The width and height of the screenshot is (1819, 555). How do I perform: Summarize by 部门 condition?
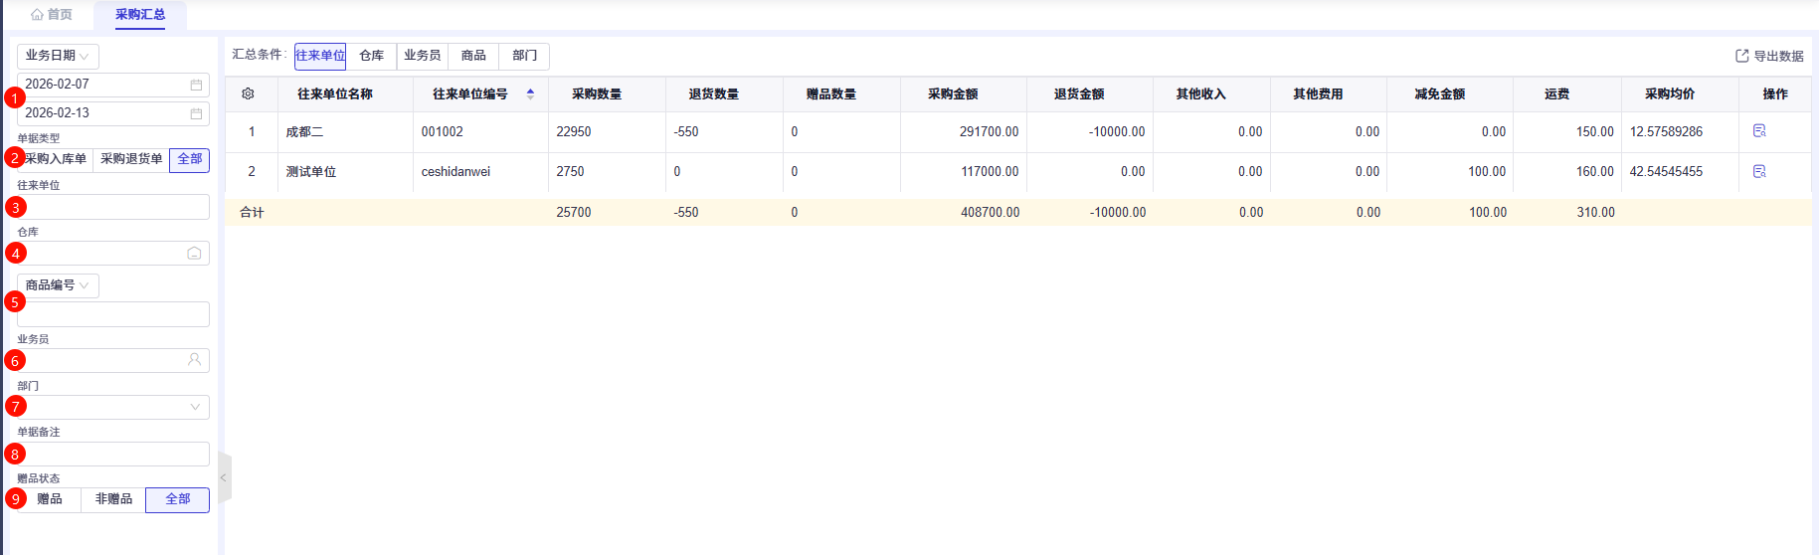tap(525, 56)
